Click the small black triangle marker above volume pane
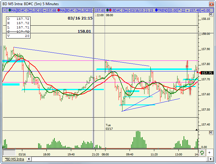Image resolution: width=216 pixels, height=164 pixels. (x=196, y=130)
